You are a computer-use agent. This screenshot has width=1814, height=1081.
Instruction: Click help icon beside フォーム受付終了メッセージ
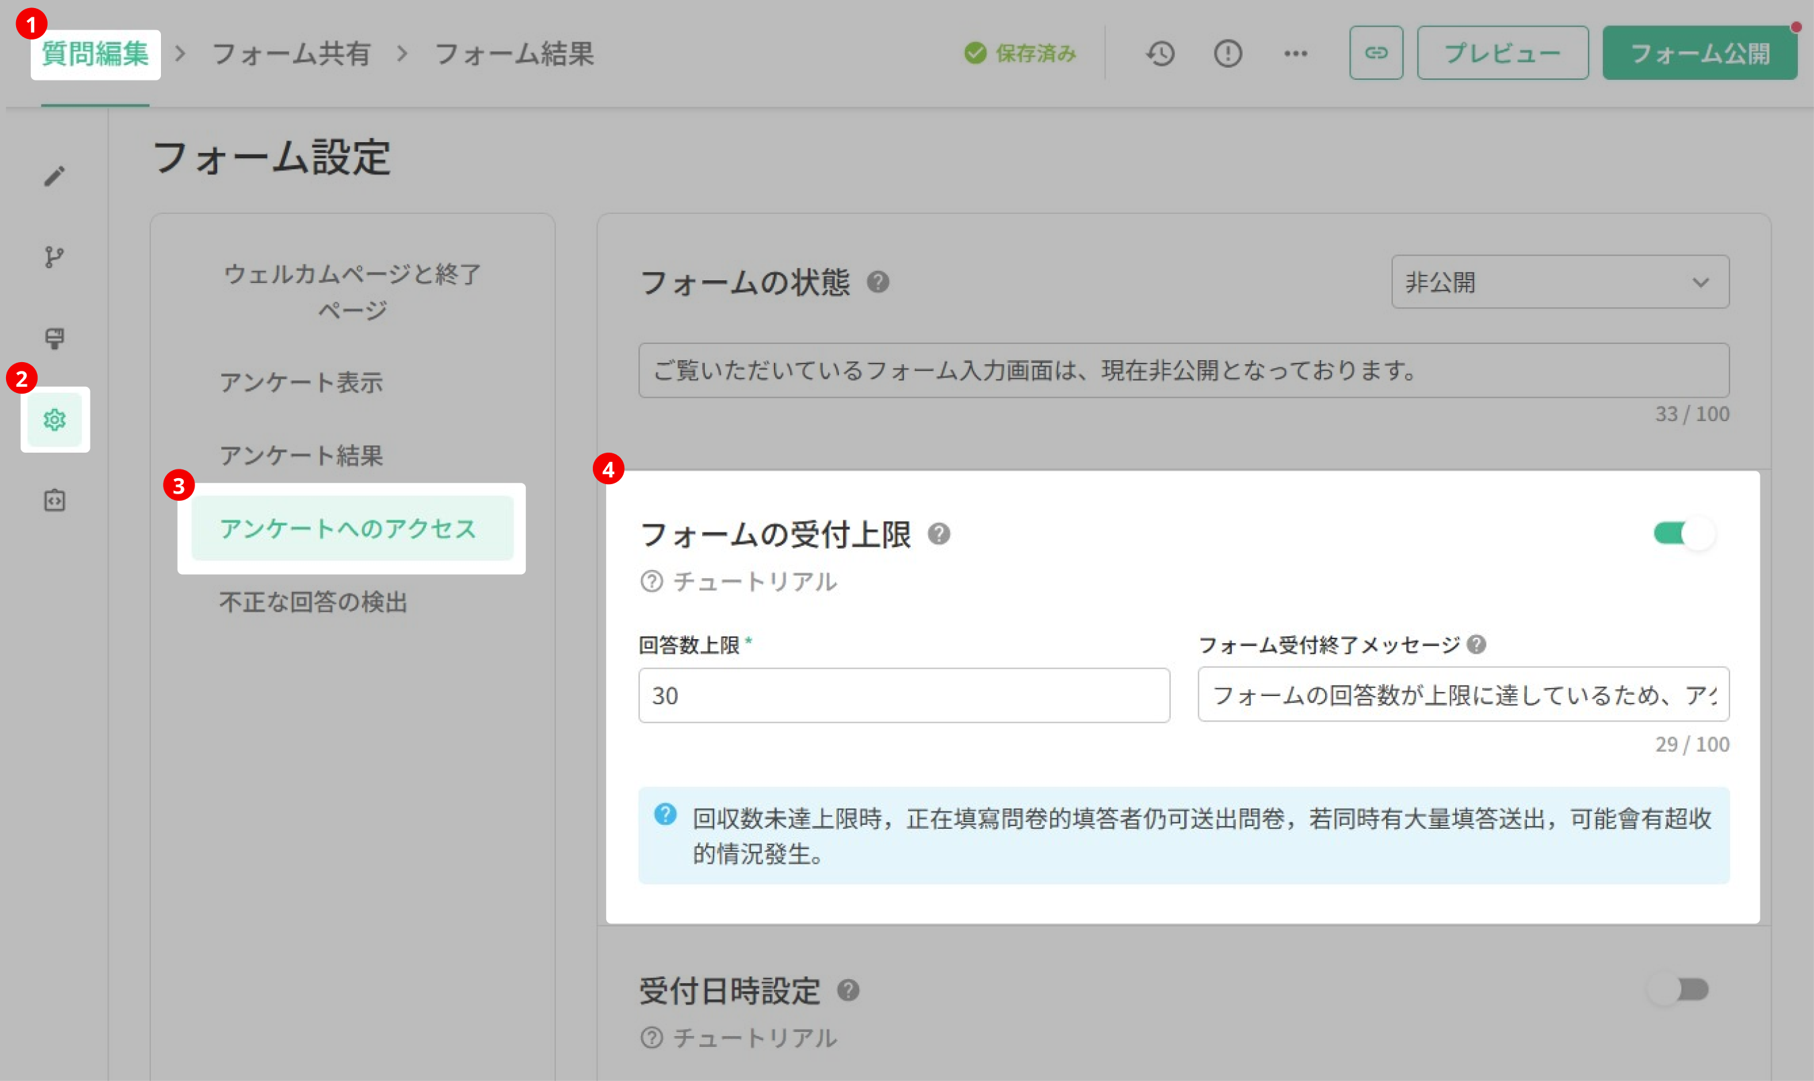[x=1477, y=644]
